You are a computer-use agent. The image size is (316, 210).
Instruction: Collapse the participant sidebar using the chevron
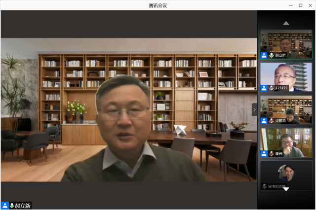tap(254, 109)
